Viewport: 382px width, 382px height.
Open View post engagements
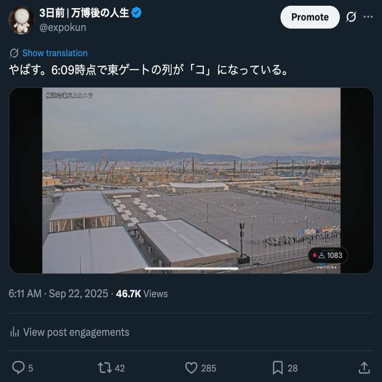[x=70, y=332]
